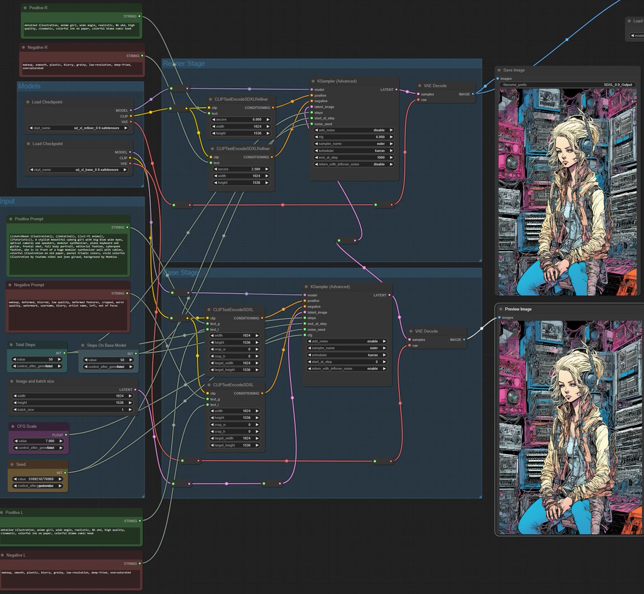Select the Base Stage group title
Screen dimensions: 644x594
pyautogui.click(x=181, y=272)
